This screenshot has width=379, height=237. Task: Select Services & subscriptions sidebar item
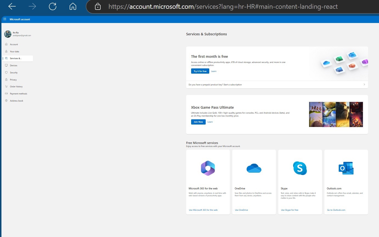(18, 58)
